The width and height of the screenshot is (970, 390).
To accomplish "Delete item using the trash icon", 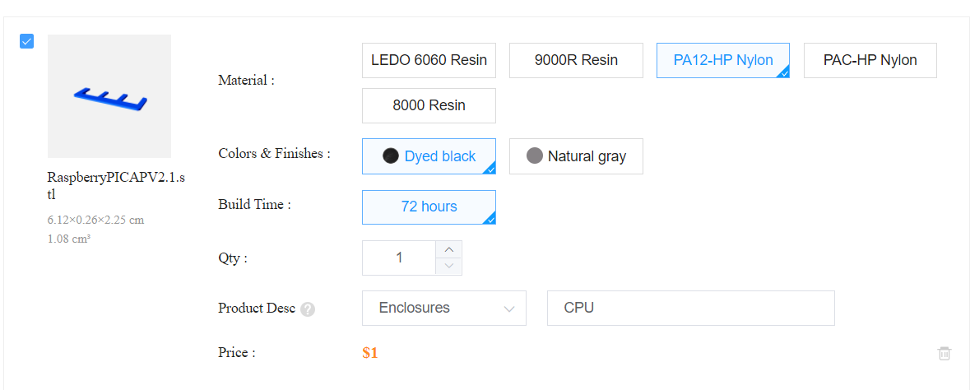I will coord(944,354).
